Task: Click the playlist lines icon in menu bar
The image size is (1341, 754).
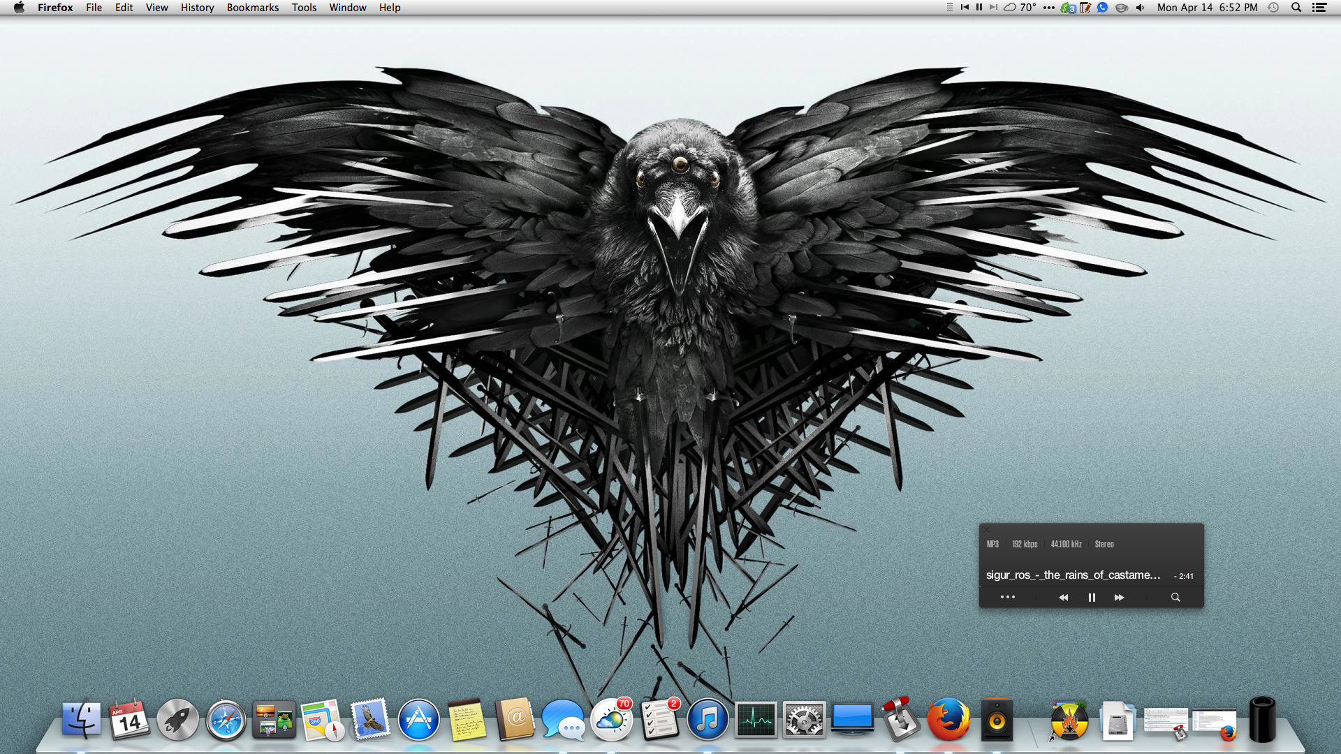Action: click(949, 8)
